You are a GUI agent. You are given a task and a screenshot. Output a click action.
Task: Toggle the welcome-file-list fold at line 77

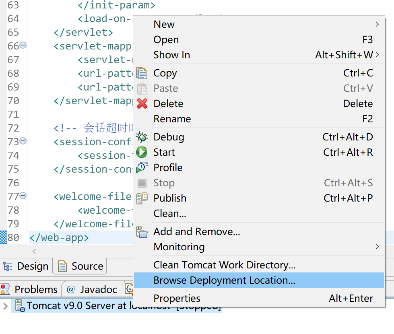pos(23,196)
